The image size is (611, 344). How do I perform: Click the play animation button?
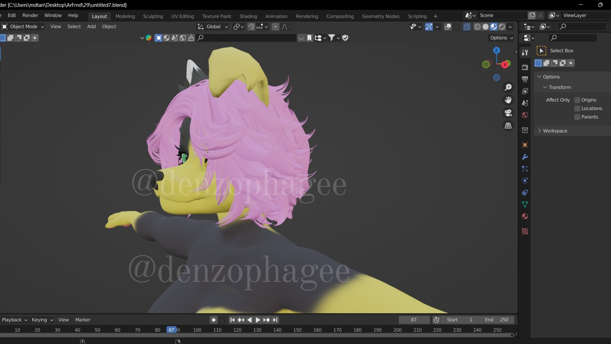[x=258, y=320]
